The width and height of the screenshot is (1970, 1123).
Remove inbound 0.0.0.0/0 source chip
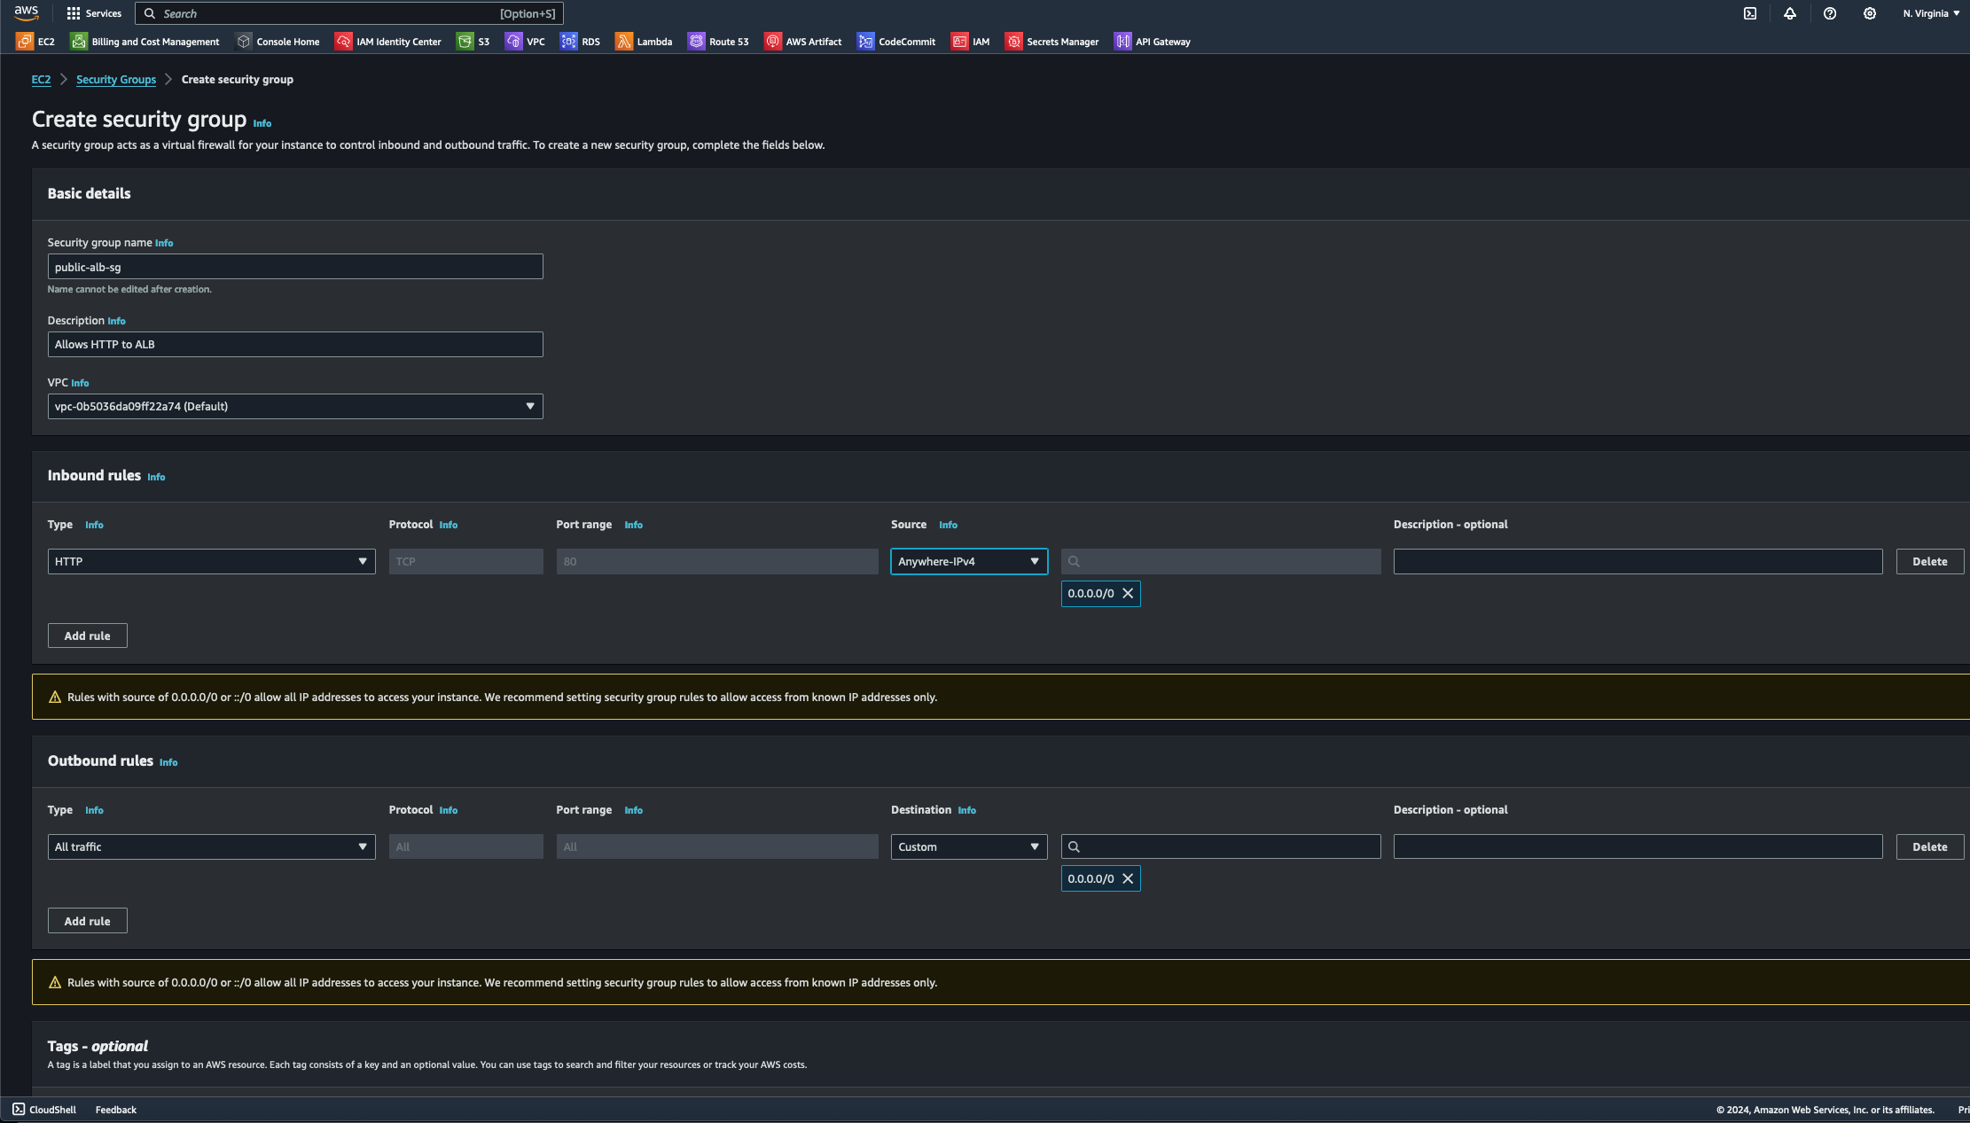pyautogui.click(x=1128, y=594)
